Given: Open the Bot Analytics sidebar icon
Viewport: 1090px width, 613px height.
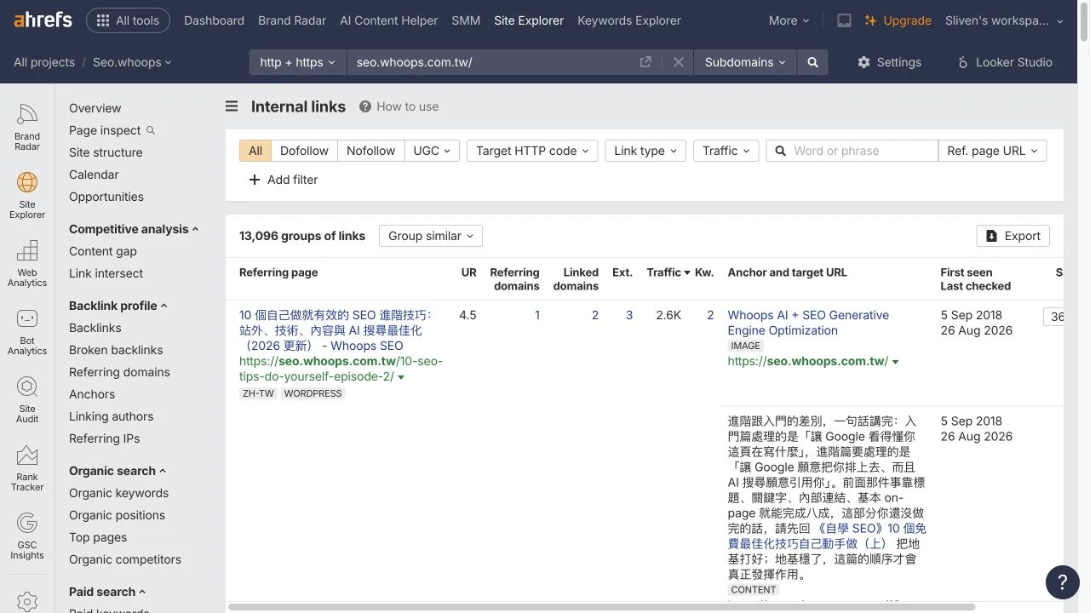Looking at the screenshot, I should [x=27, y=331].
